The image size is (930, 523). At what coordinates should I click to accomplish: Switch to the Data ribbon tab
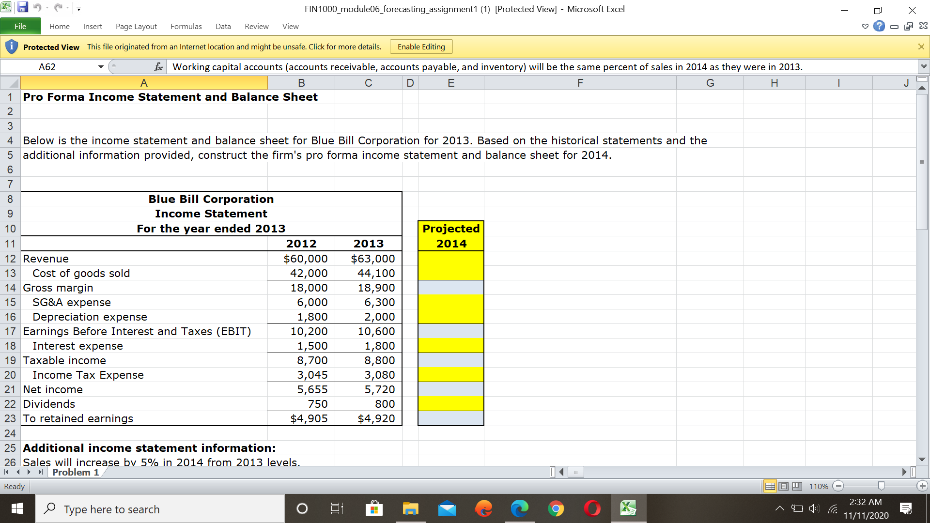click(223, 26)
